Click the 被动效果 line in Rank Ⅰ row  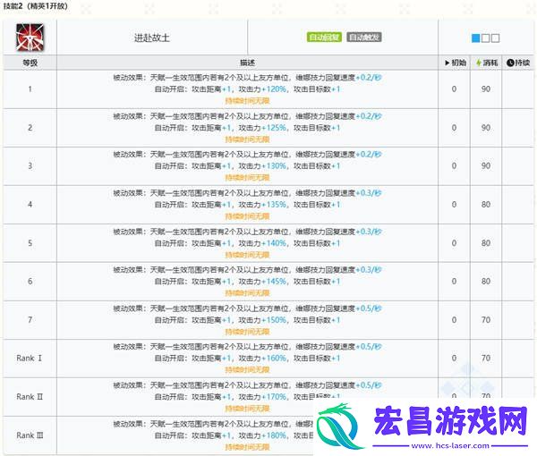[x=247, y=347]
